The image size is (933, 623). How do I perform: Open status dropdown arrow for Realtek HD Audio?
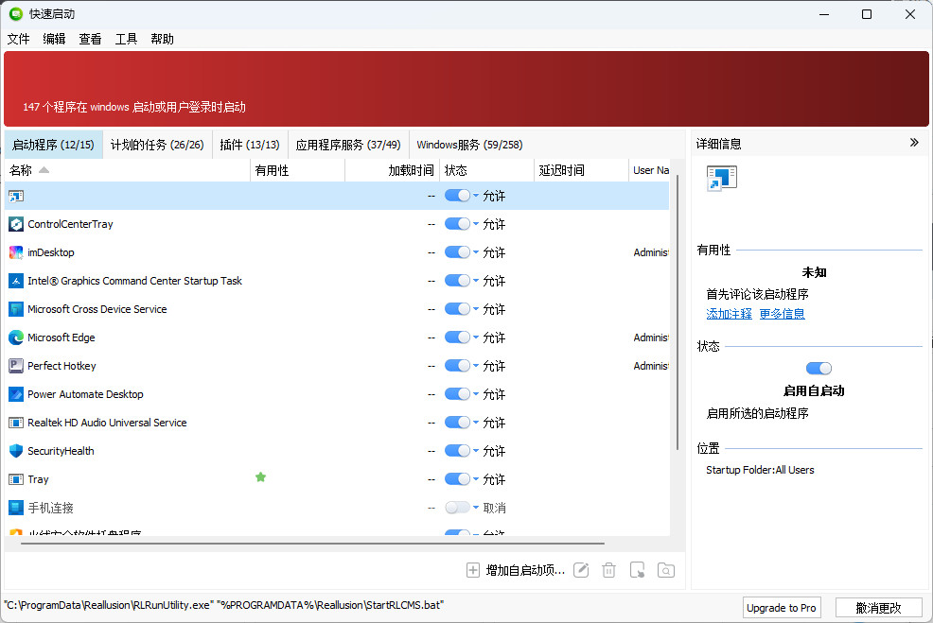pos(476,423)
